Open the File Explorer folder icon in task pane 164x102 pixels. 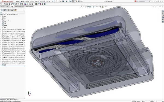point(163,16)
